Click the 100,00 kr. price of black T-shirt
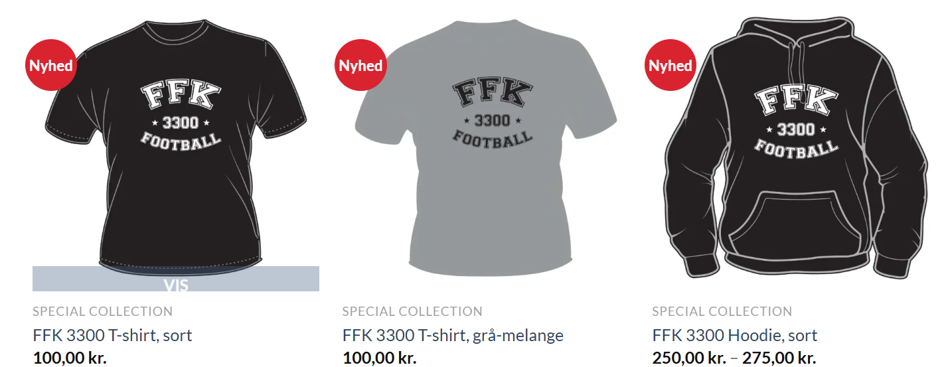The width and height of the screenshot is (948, 367). (x=70, y=358)
